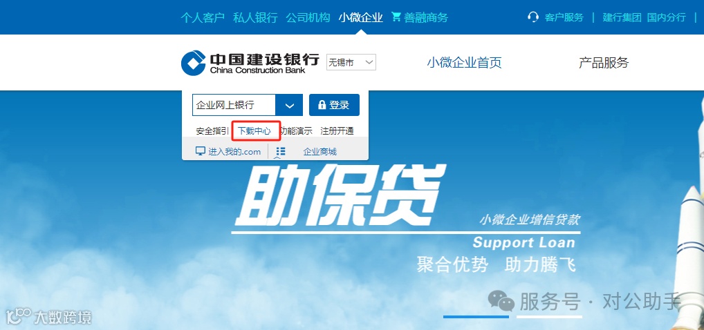Open the 产品服务 menu
Viewport: 704px width, 330px height.
click(x=604, y=63)
